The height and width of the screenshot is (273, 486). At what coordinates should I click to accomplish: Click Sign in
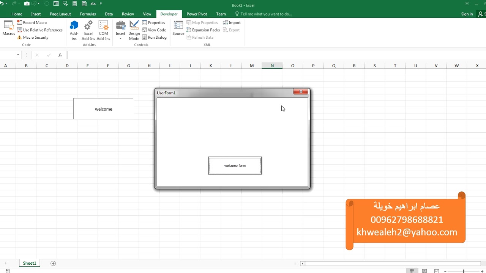point(467,14)
